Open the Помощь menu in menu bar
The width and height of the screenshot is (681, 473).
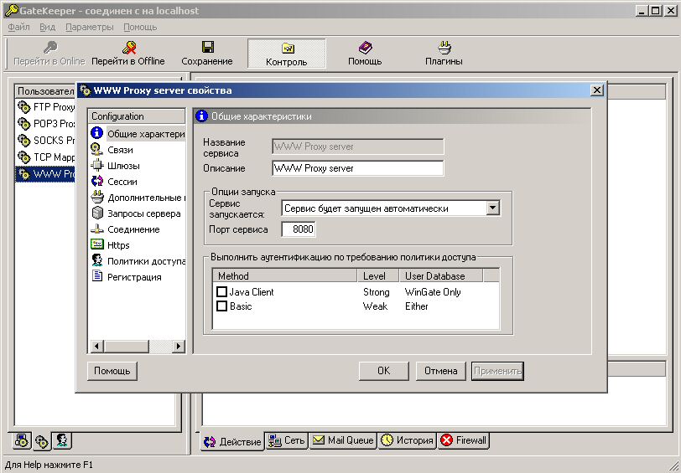tap(140, 27)
